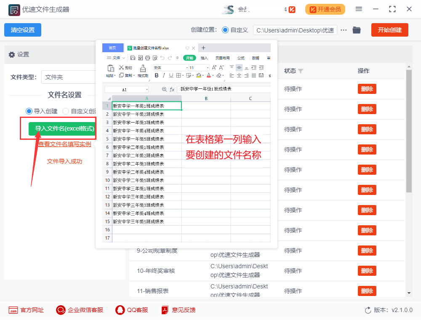Toggle bold formatting in the spreadsheet
The image size is (421, 320).
click(157, 75)
